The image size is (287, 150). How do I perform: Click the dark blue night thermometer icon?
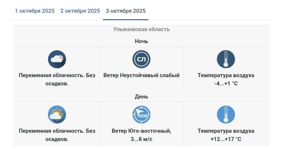point(226,59)
